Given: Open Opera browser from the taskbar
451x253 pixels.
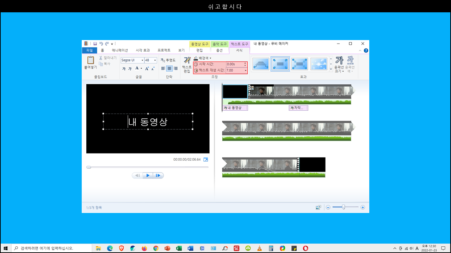Looking at the screenshot, I should point(305,248).
